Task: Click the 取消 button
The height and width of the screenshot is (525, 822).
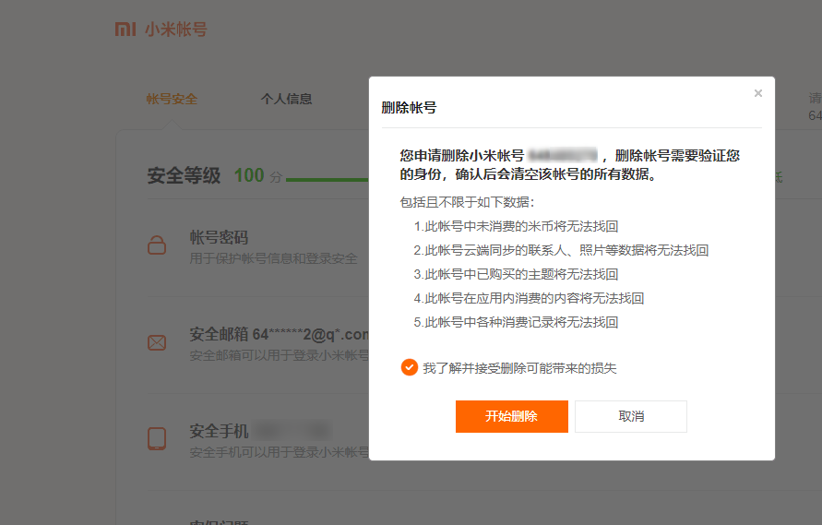Action: (x=631, y=416)
